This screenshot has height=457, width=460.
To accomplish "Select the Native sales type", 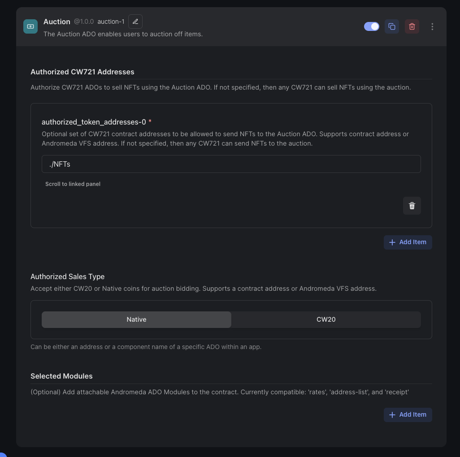I will (136, 319).
